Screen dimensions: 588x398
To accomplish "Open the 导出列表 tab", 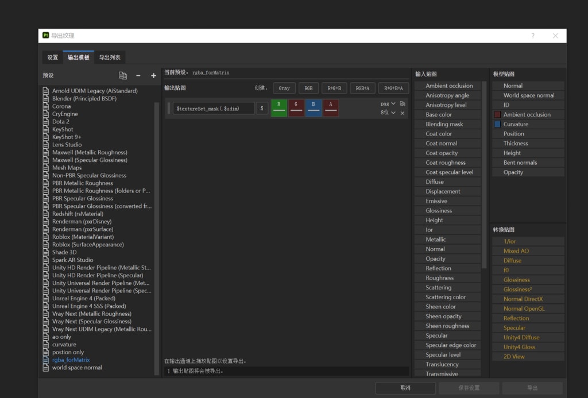I will (x=110, y=57).
